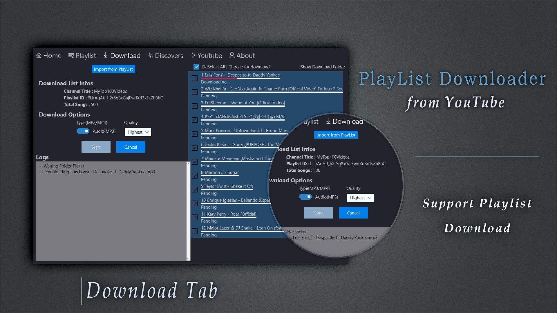Open the Highest quality dropdown
This screenshot has width=557, height=313.
[138, 132]
